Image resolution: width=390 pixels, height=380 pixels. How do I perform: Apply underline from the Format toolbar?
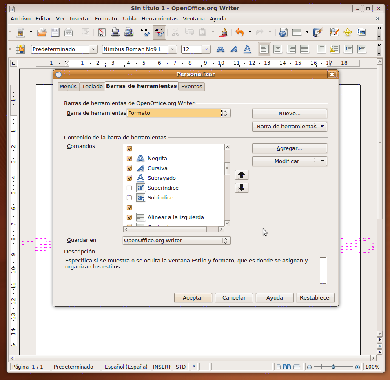247,49
